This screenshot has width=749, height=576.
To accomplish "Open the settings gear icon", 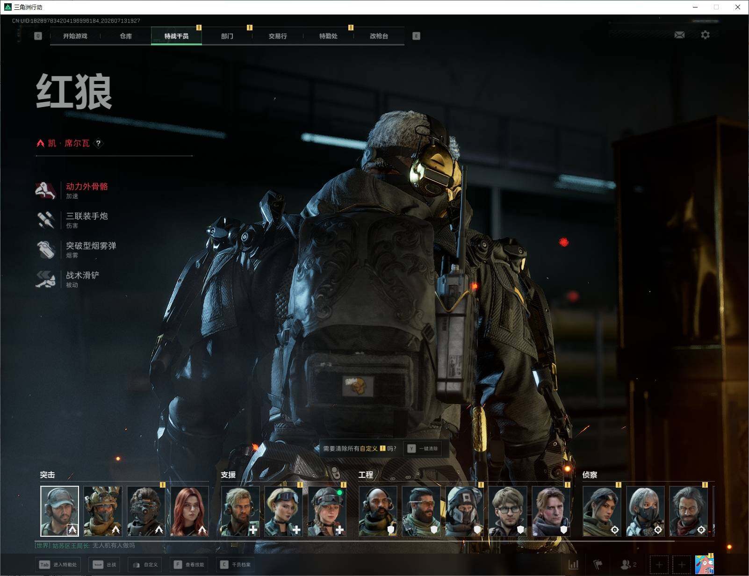I will tap(705, 35).
